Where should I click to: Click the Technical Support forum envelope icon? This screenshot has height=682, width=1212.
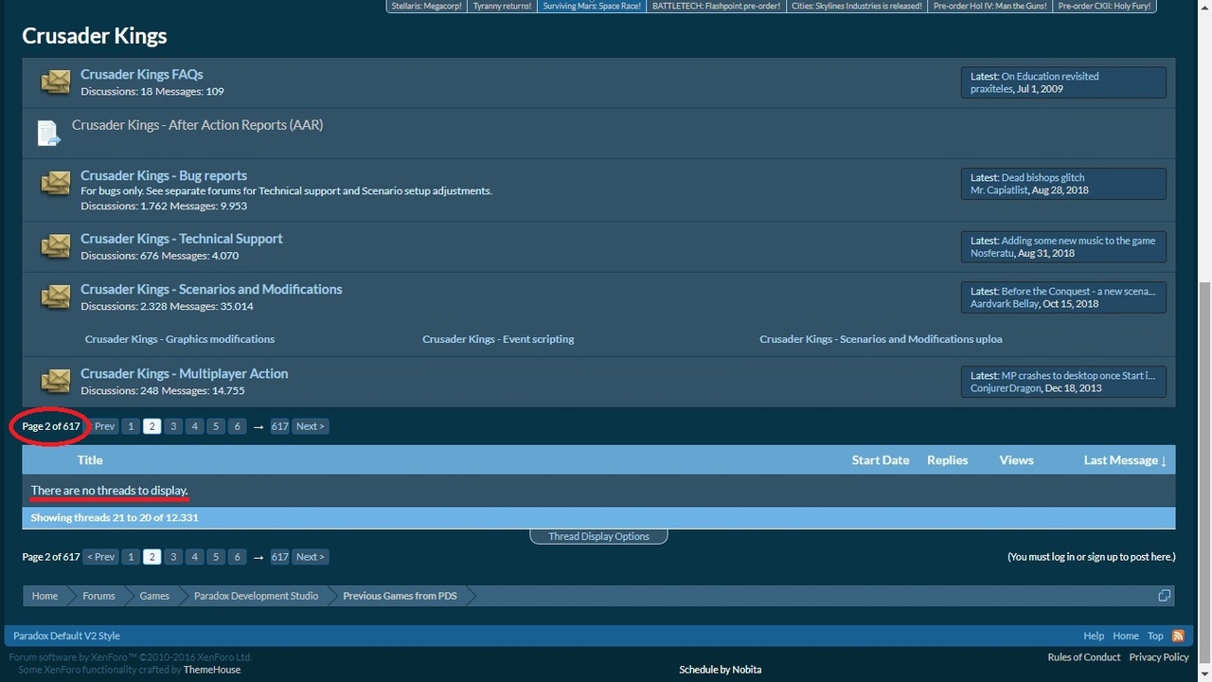point(56,247)
